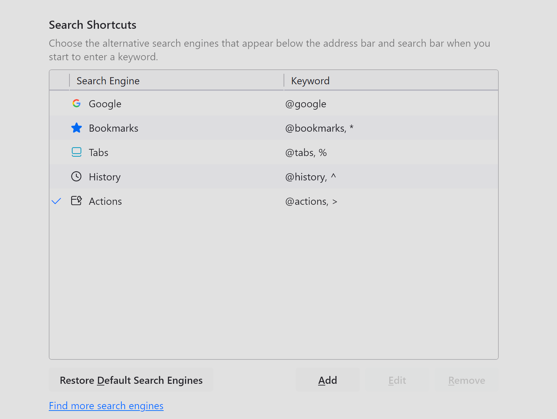
Task: Click the Tabs shortcut icon
Action: (77, 152)
